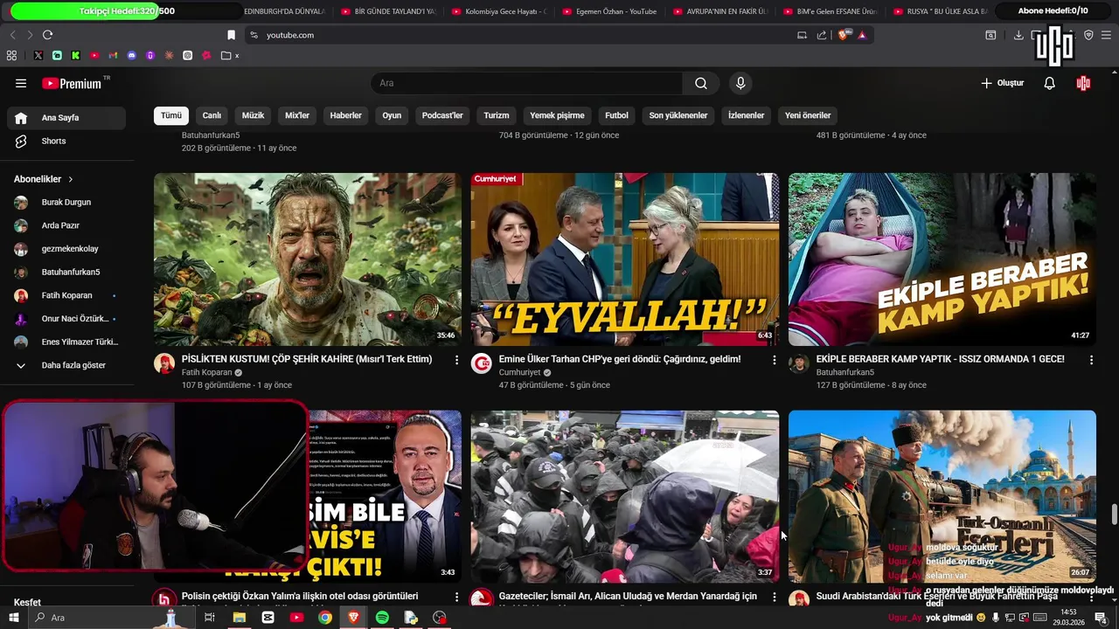Image resolution: width=1119 pixels, height=629 pixels.
Task: Select the Podcast'ler filter chip
Action: [442, 115]
